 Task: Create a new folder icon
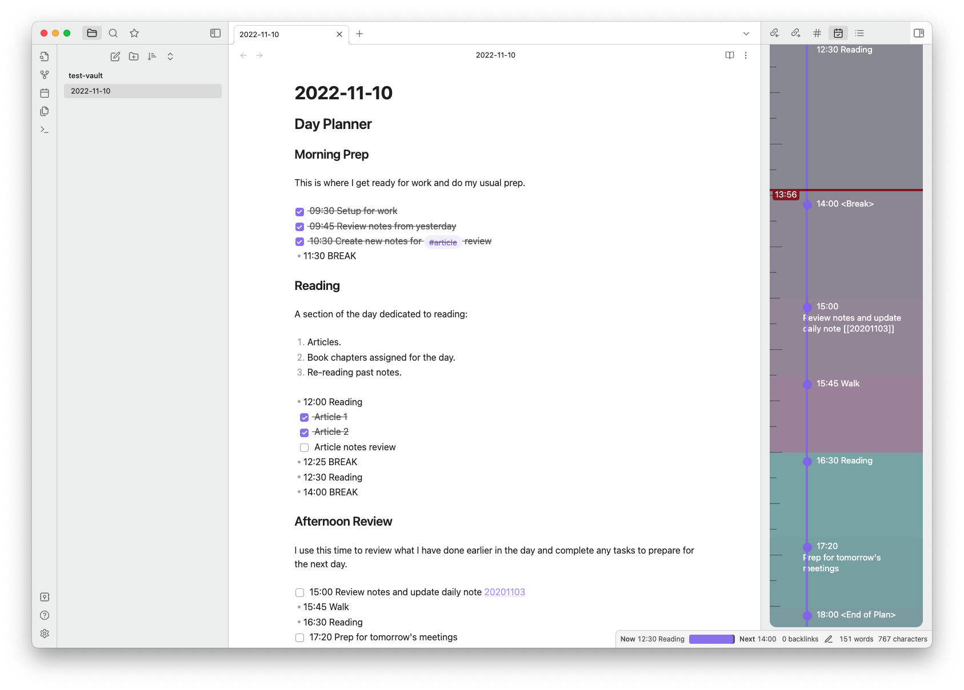coord(134,57)
